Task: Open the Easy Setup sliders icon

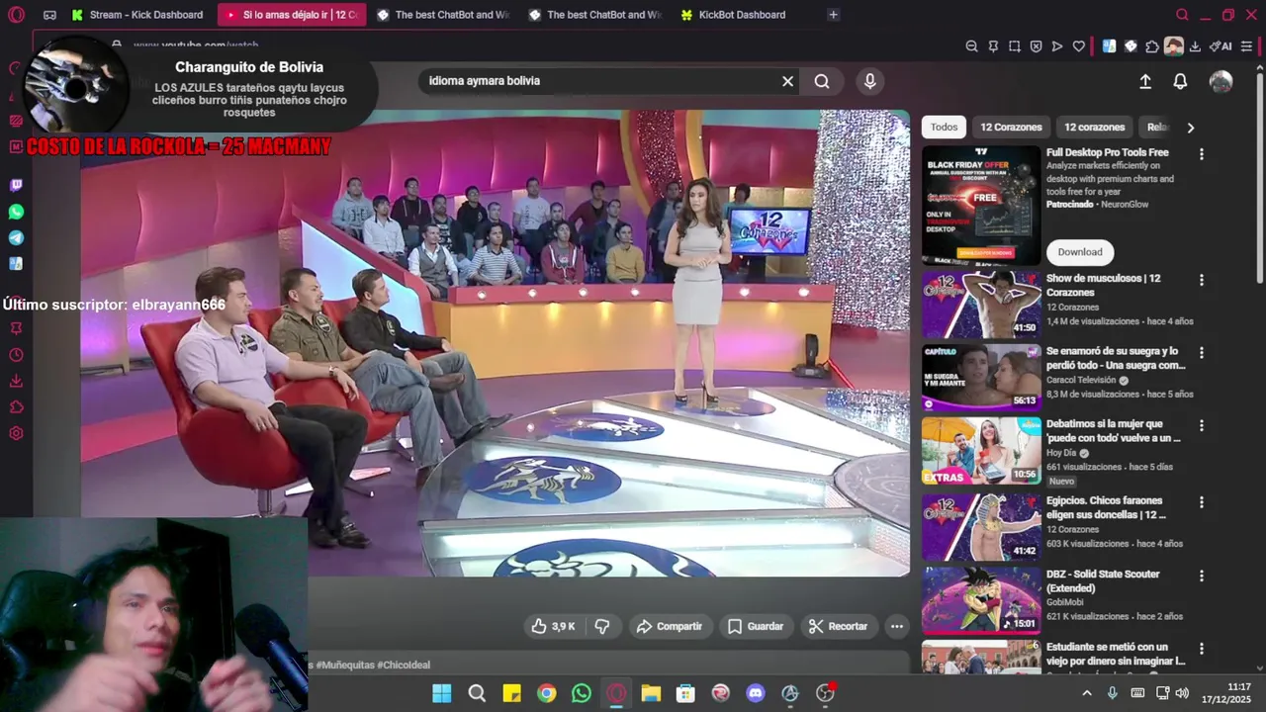Action: click(x=1246, y=46)
